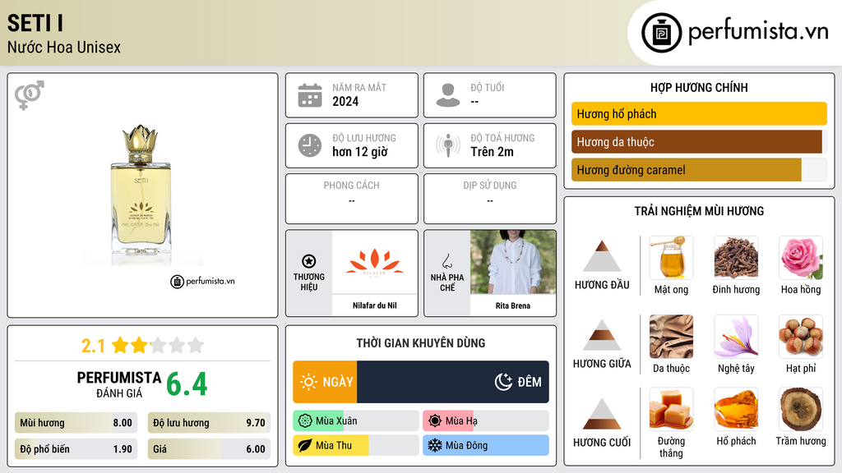This screenshot has height=473, width=842.
Task: Click the Nilafar du Nil brand logo
Action: pos(374,262)
